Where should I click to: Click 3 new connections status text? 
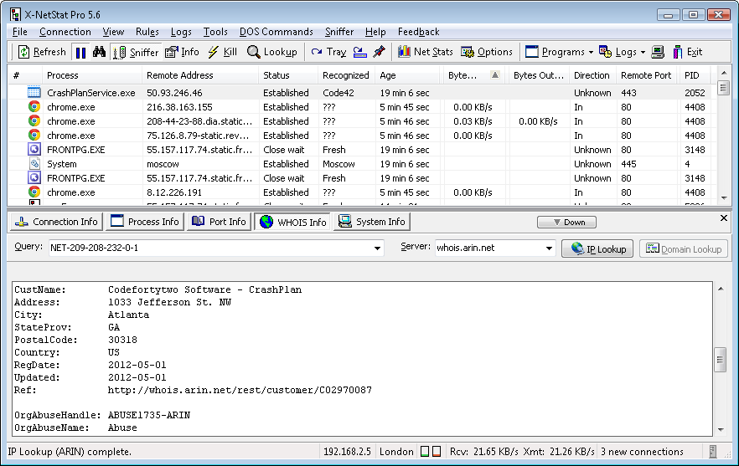(642, 452)
